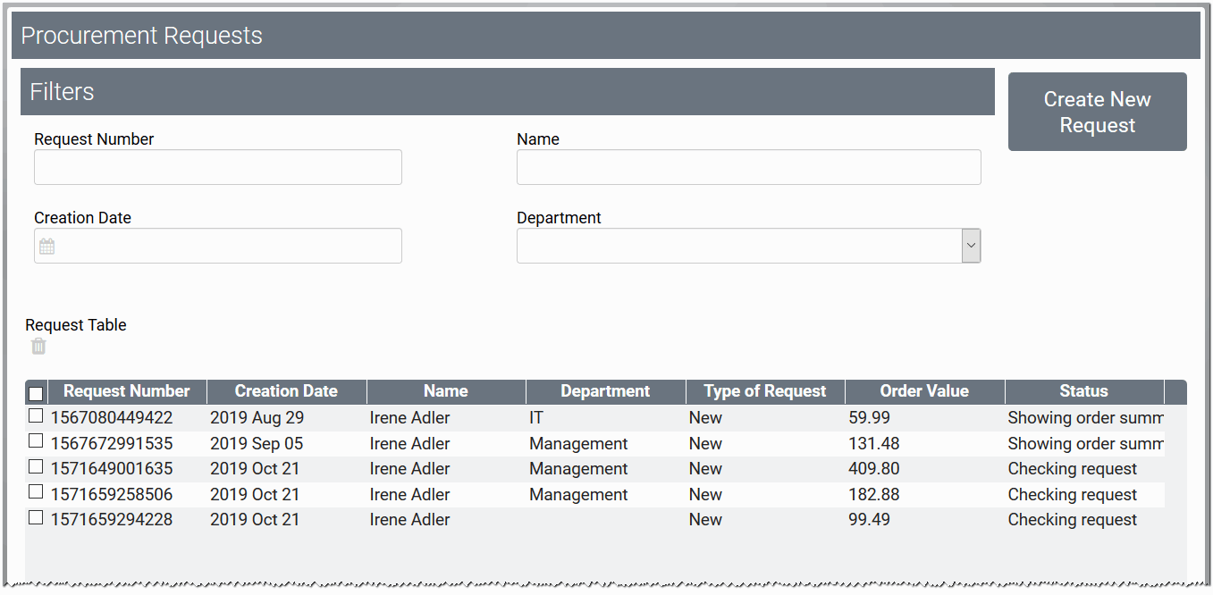Select checkbox for request 1571649001635
1213x595 pixels.
(x=36, y=467)
